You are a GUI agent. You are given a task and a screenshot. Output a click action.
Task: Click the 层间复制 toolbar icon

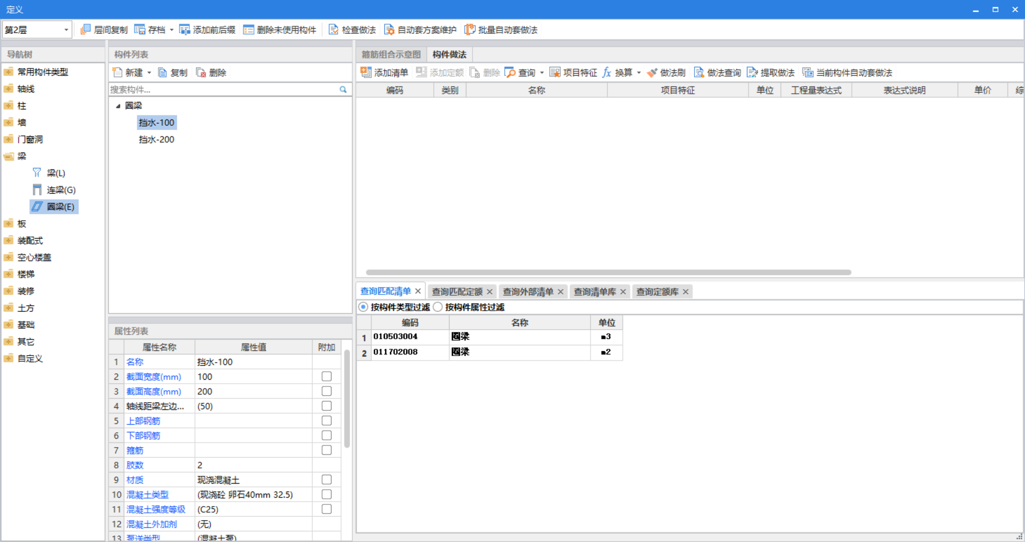(85, 30)
